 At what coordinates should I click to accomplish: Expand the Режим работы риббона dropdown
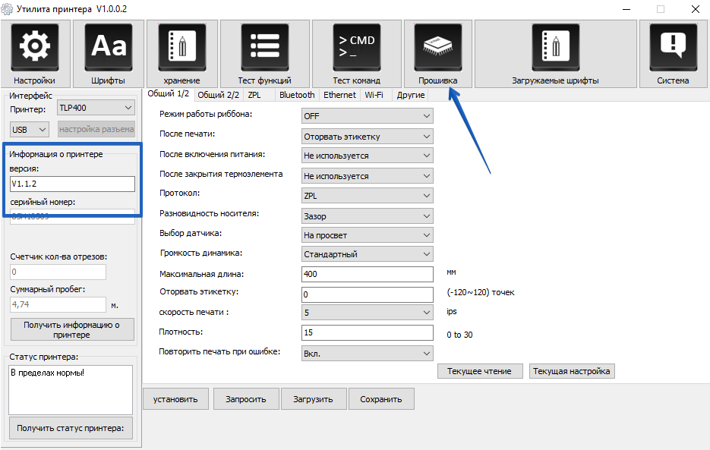[367, 116]
